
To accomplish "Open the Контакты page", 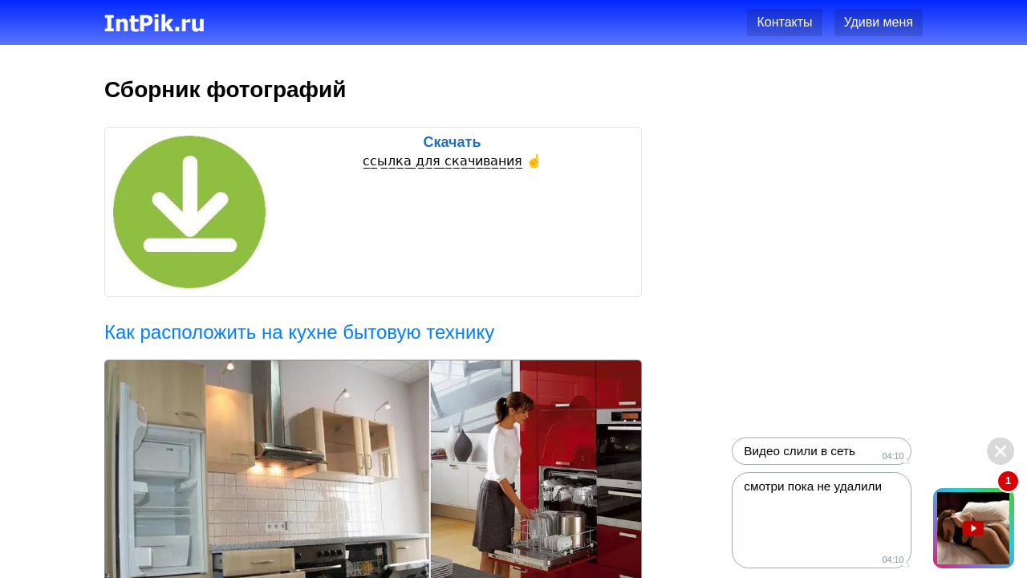I will click(784, 22).
